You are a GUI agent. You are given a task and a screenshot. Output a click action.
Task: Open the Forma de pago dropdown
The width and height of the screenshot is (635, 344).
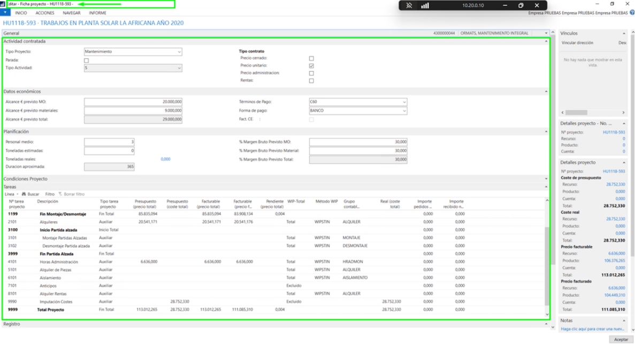(x=404, y=111)
